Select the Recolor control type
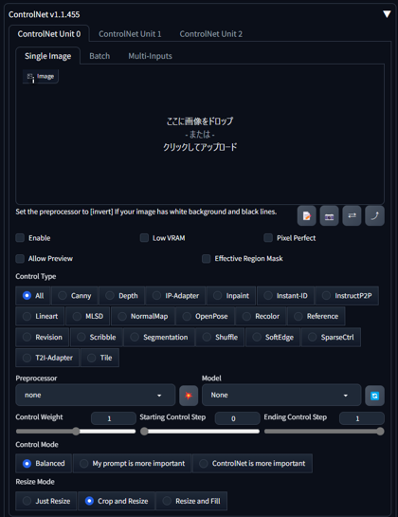Viewport: 398px width, 517px height. tap(261, 316)
